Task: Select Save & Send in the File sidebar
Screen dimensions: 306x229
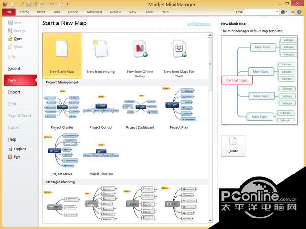Action: coord(19,116)
